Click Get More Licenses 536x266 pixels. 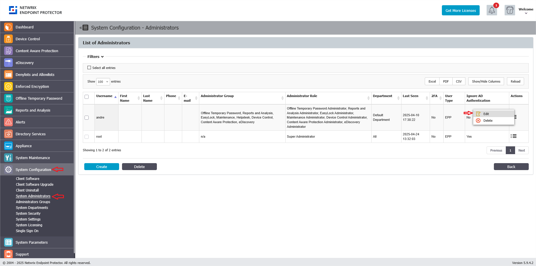(460, 10)
